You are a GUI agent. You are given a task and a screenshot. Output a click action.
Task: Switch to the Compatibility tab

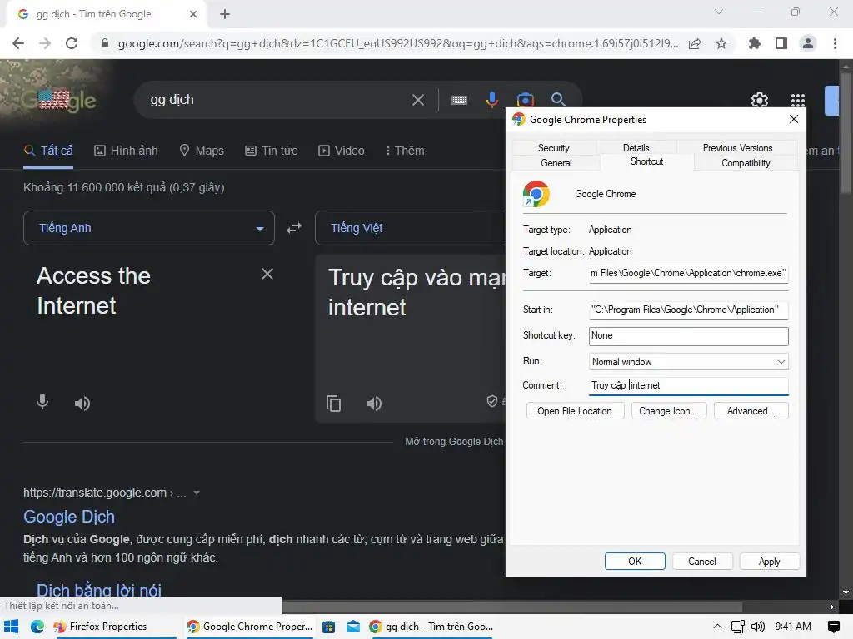[x=746, y=163]
